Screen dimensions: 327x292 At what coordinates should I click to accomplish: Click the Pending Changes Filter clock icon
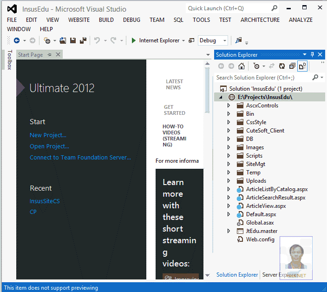click(x=256, y=66)
